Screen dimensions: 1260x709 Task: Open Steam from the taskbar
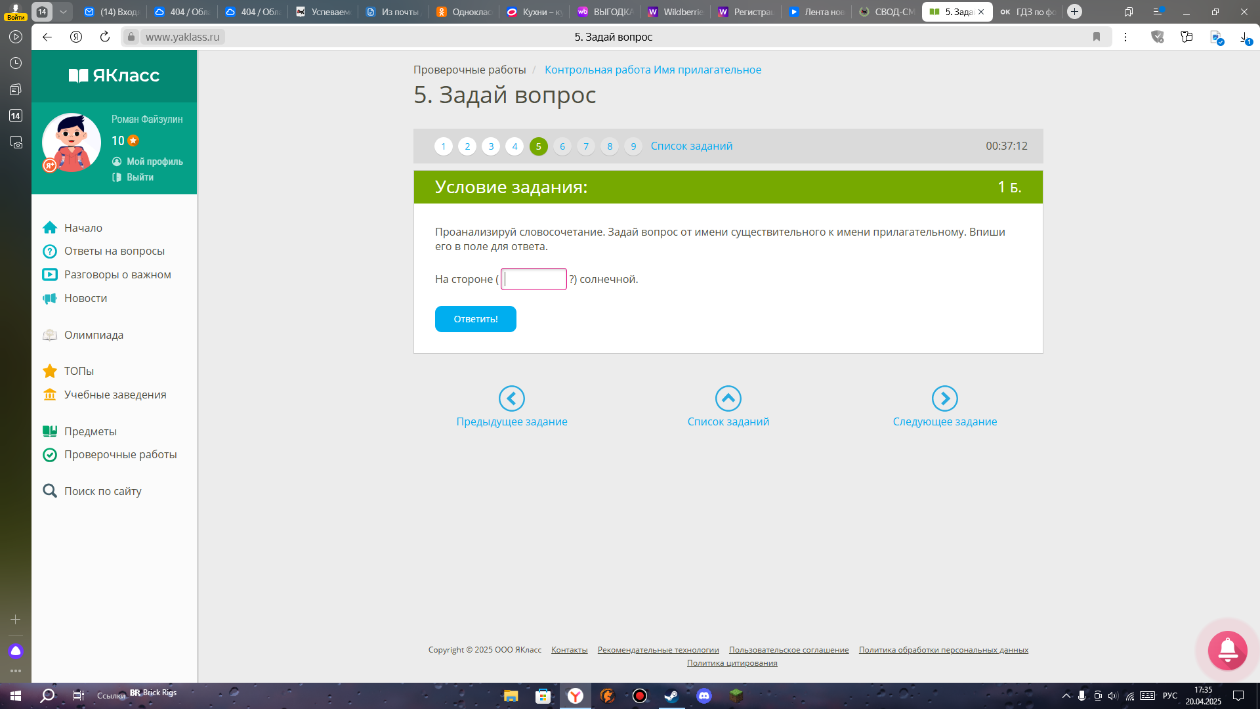[x=671, y=696]
